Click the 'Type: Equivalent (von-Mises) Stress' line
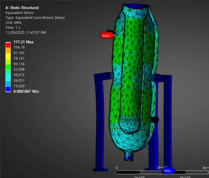Image resolution: width=209 pixels, height=178 pixels. point(35,18)
